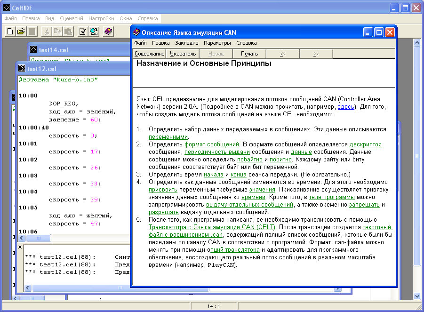424x312 pixels.
Task: Click the 14 : 1 cursor position status field
Action: (214, 306)
